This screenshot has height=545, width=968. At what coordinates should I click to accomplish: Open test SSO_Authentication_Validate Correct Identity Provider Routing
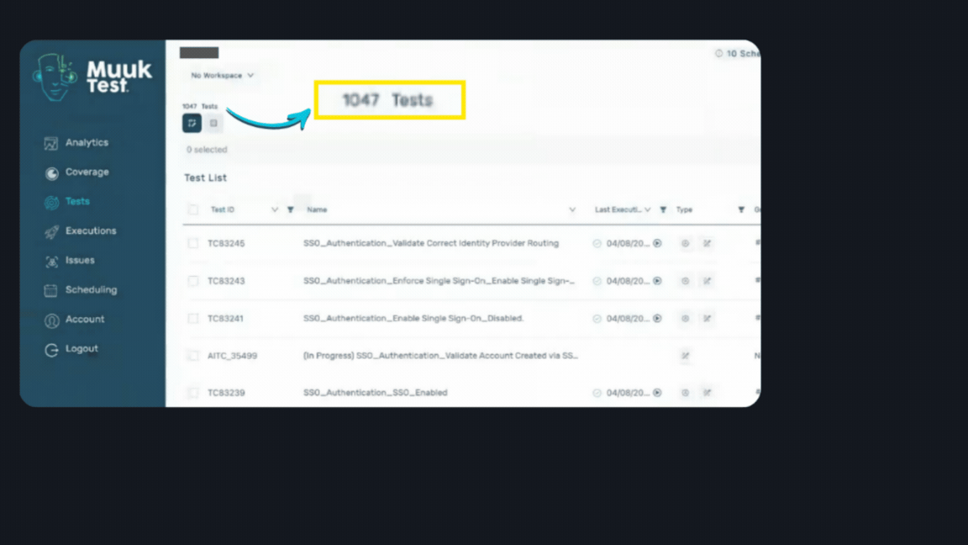(x=431, y=243)
